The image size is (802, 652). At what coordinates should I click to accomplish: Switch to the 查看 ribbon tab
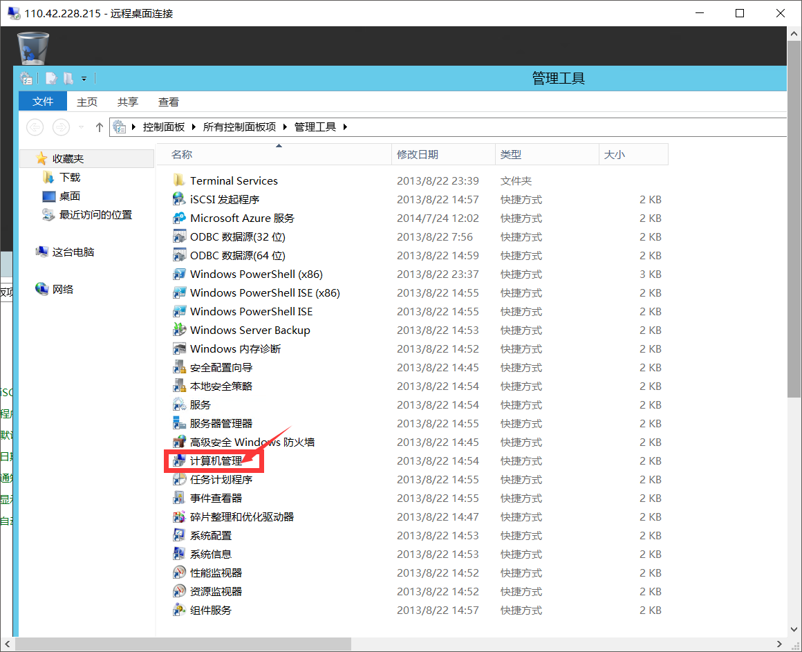[169, 102]
